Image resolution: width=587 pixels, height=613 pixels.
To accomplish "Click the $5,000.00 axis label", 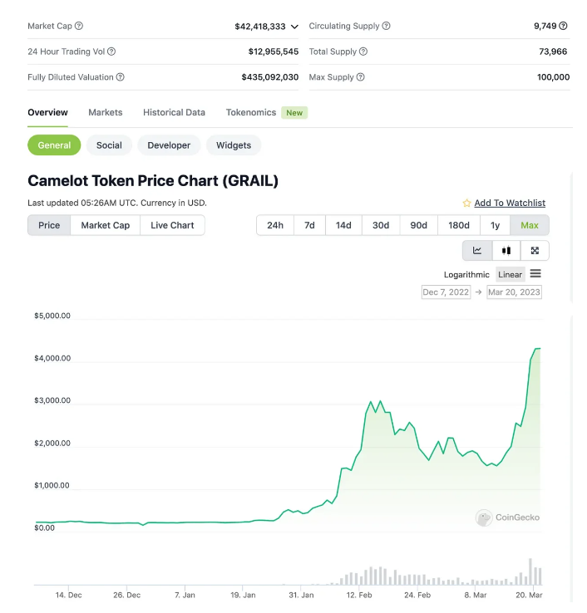I will point(52,316).
